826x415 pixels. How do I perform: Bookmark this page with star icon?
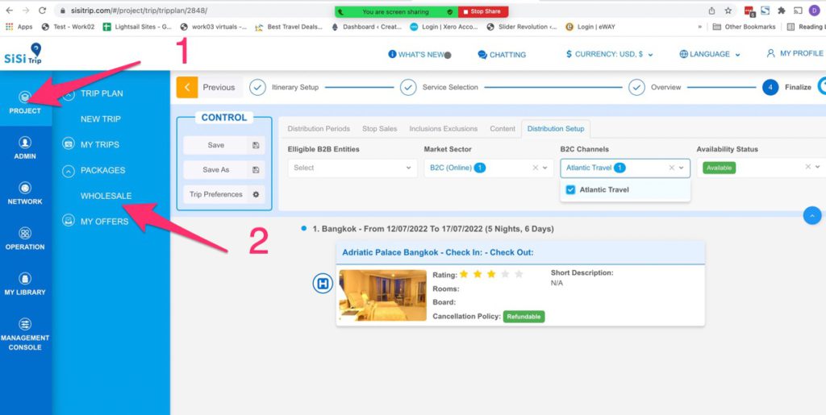point(728,10)
